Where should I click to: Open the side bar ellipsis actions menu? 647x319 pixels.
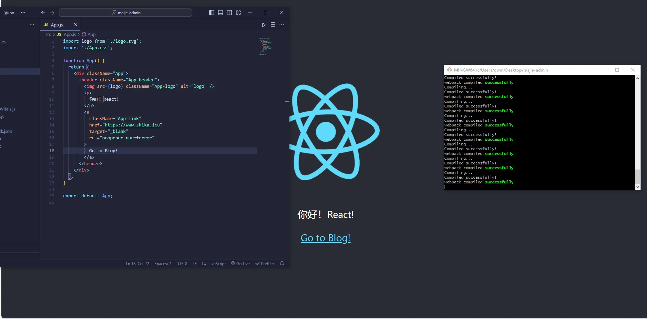point(32,25)
